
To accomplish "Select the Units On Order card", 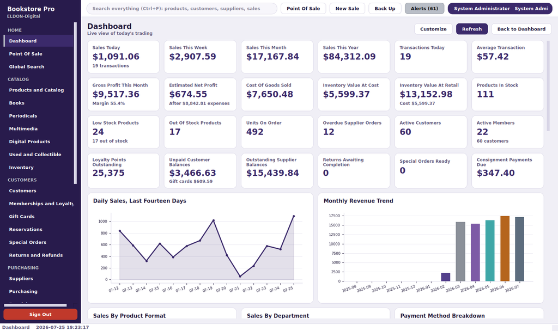I will coord(277,132).
